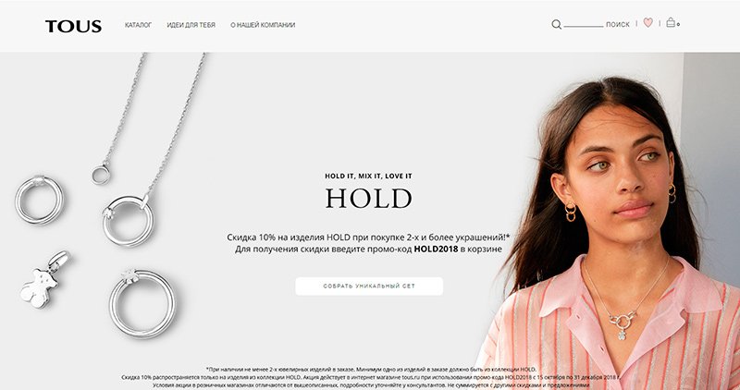Open the ИДЕИ ДЛЯ ТЕБЯ menu
740x390 pixels.
tap(191, 25)
